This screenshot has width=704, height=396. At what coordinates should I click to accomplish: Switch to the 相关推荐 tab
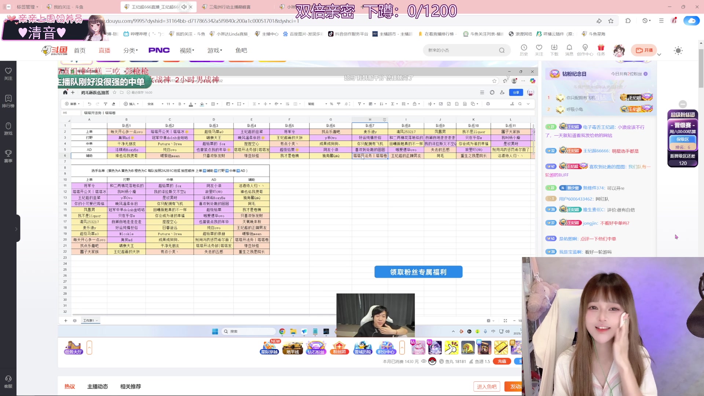click(x=131, y=386)
